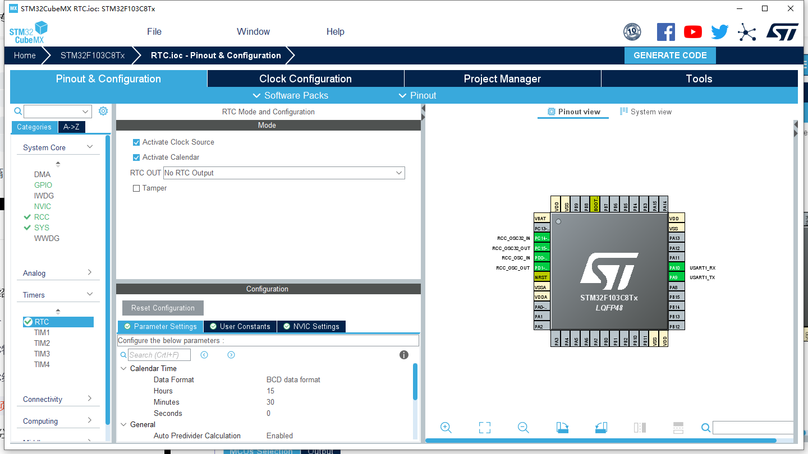
Task: Click best fit to center the chip view
Action: coord(484,427)
